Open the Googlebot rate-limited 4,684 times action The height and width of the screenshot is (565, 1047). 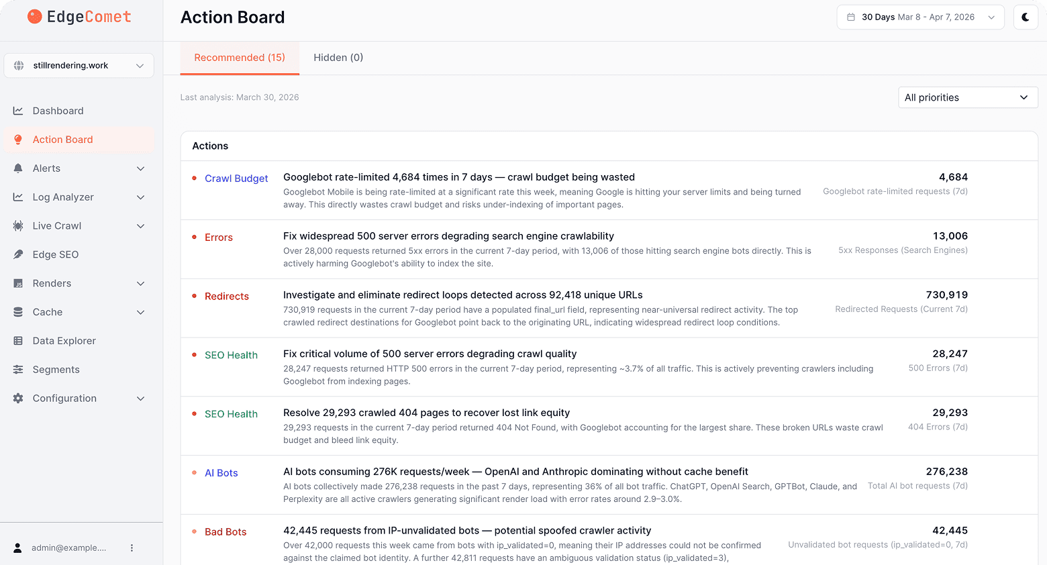[x=459, y=177]
